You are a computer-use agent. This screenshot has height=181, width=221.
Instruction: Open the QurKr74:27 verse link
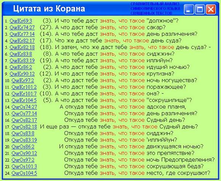22,28
